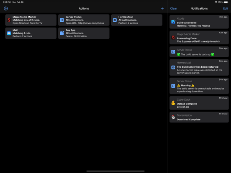Viewport: 231px width, 173px height.
Task: Open 'Open URL: http://server.com/status' action
Action: pyautogui.click(x=84, y=20)
